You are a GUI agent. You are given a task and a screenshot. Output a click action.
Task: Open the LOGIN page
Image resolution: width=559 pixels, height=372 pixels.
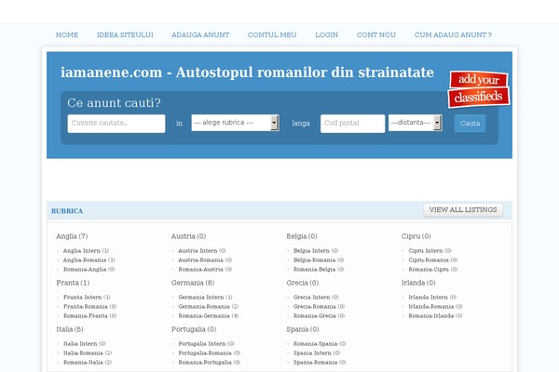click(x=327, y=35)
